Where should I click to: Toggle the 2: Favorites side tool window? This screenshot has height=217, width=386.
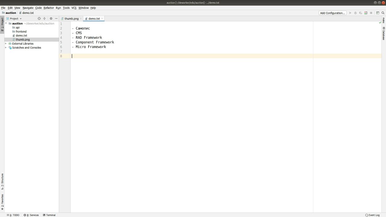pyautogui.click(x=2, y=202)
